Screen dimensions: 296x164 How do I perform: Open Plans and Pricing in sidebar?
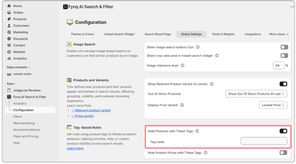coord(26,136)
